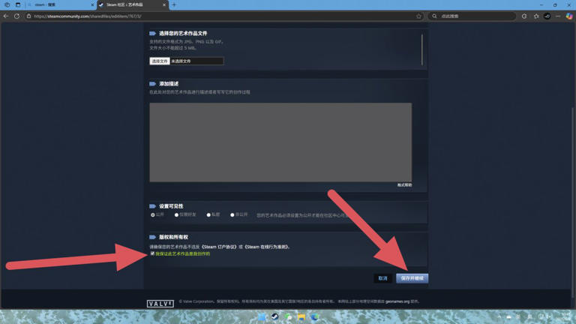Screen dimensions: 576x324
Task: Open the WeChat green icon in taskbar
Action: tap(288, 316)
